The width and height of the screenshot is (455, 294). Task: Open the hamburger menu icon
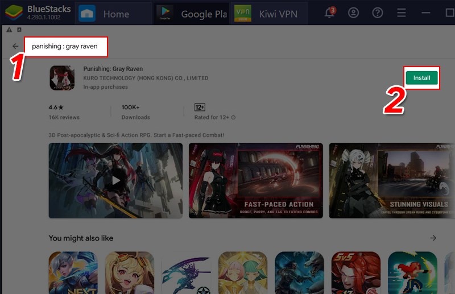pos(402,13)
